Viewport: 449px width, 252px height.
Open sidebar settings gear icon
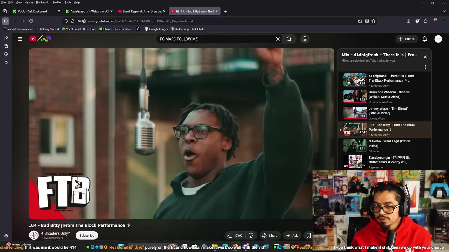click(6, 236)
